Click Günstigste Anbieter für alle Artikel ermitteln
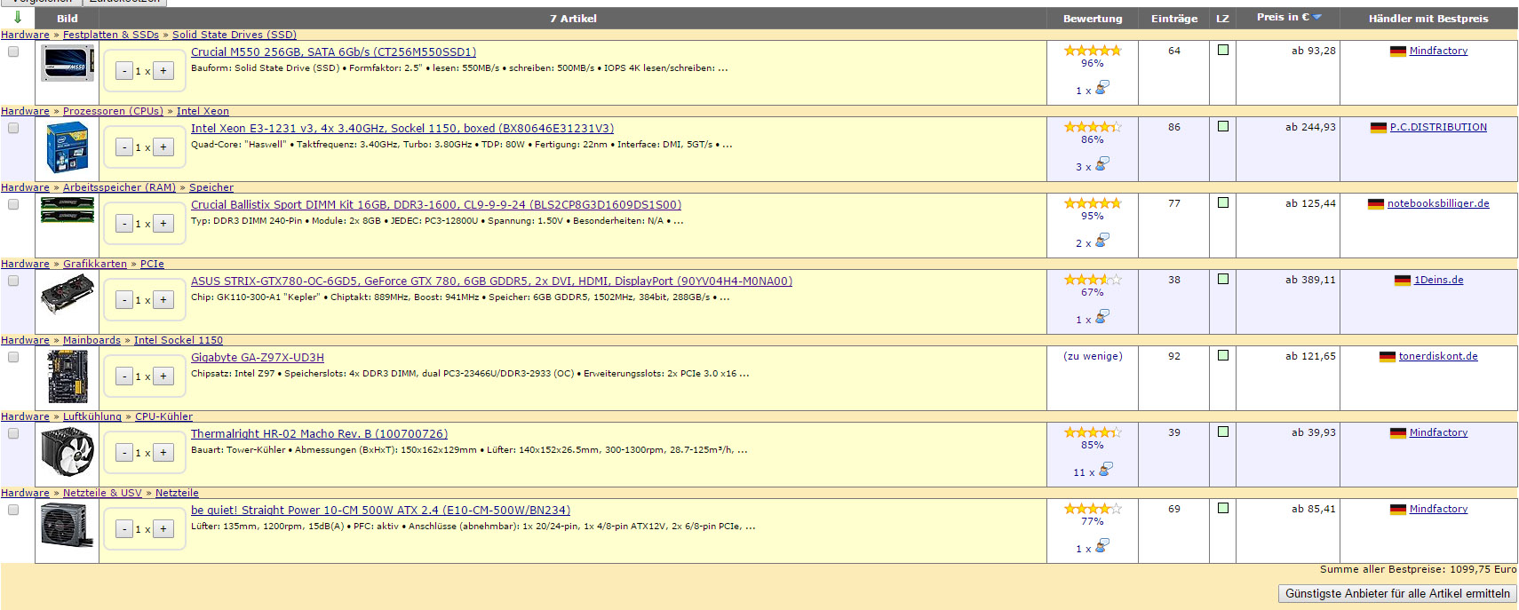 (x=1397, y=593)
